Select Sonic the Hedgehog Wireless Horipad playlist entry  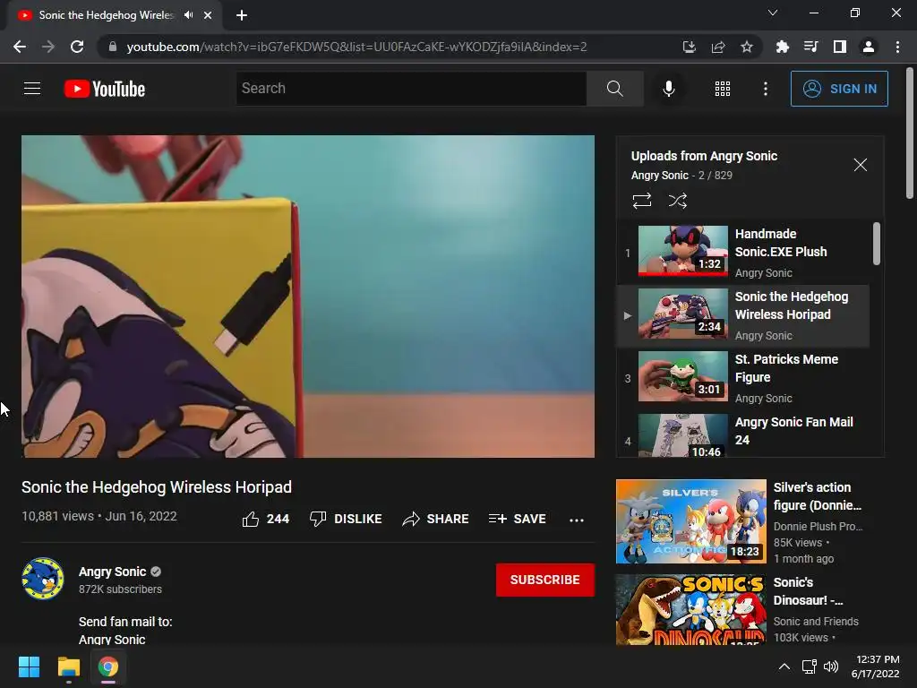pyautogui.click(x=743, y=315)
